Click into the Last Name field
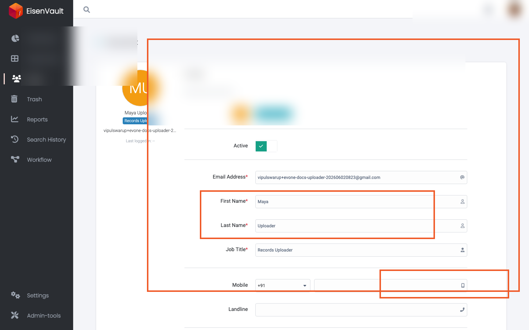Viewport: 529px width, 330px height. coord(361,226)
